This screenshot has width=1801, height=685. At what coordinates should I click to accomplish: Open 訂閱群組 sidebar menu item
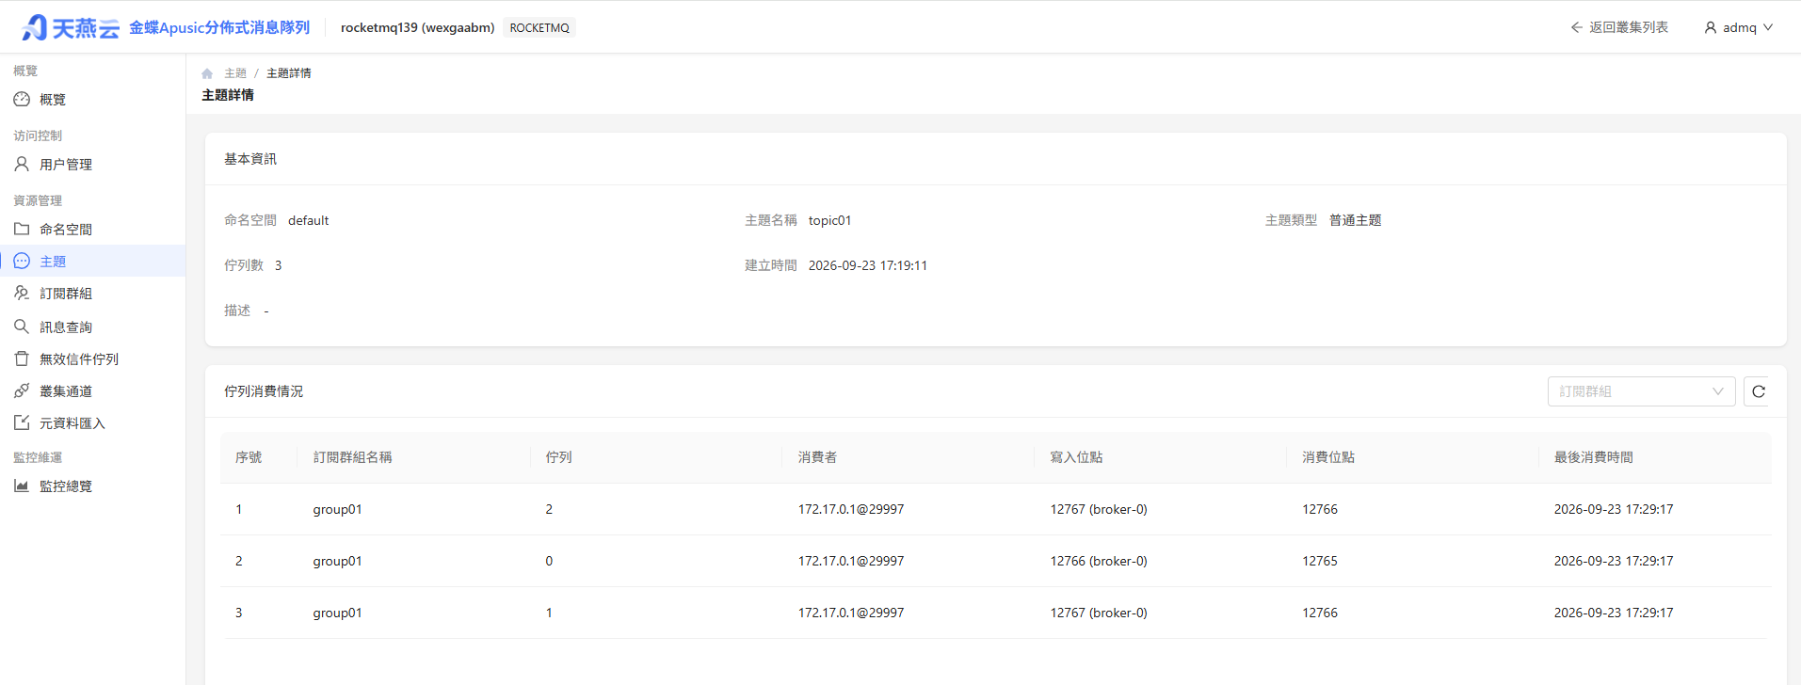[92, 293]
